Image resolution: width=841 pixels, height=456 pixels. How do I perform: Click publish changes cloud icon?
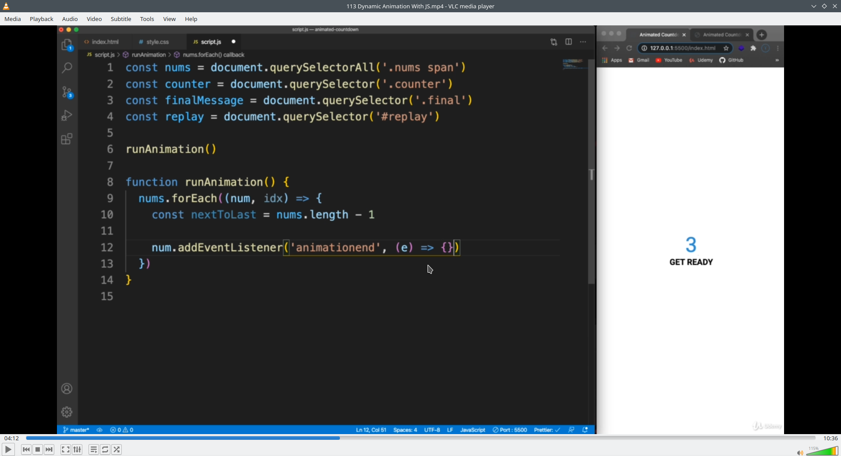(x=100, y=430)
